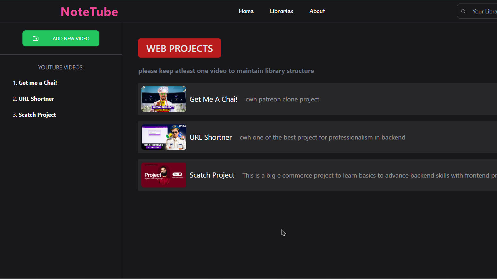The width and height of the screenshot is (497, 279).
Task: Open the NoteTube home via the pink logo
Action: tap(89, 12)
